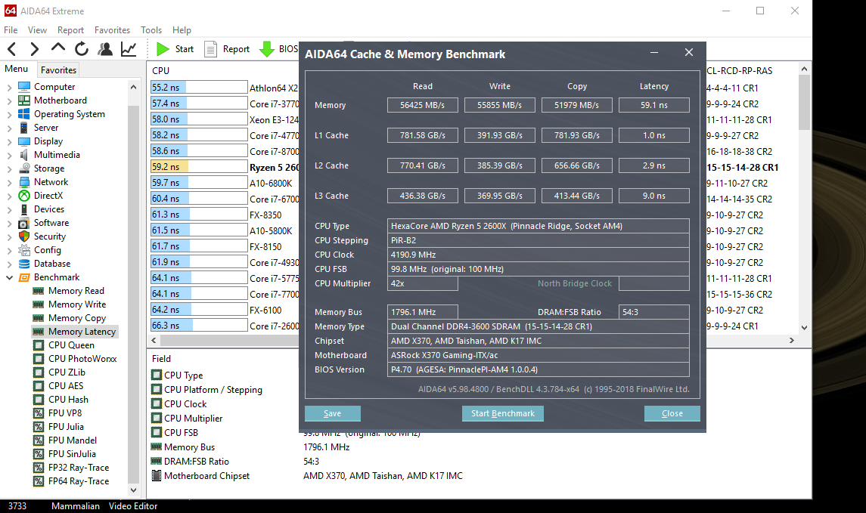The width and height of the screenshot is (866, 513).
Task: Select Memory Copy benchmark
Action: [x=77, y=318]
